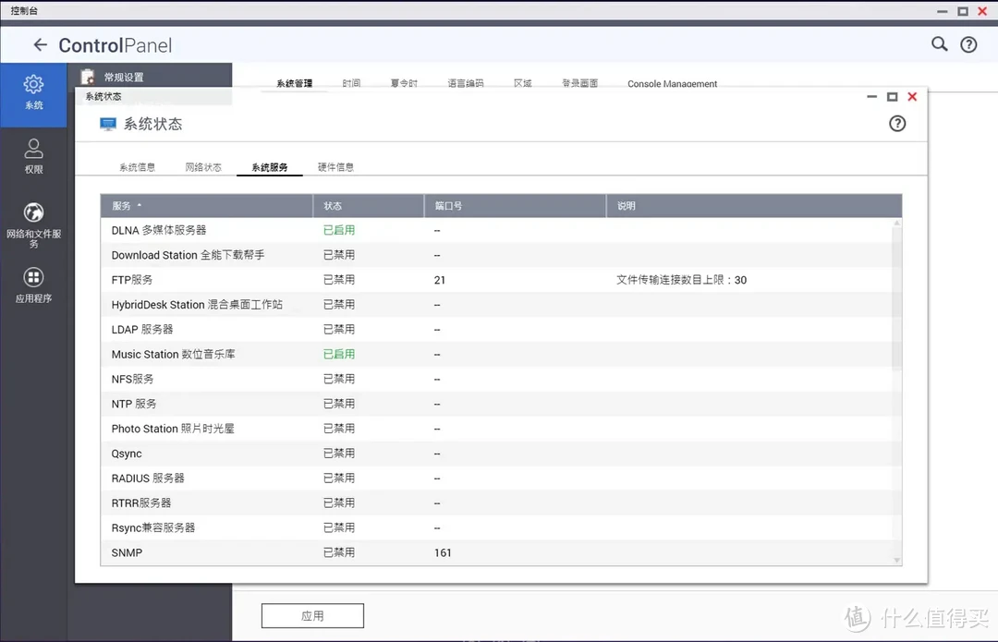Select the 时间 settings tab
Screen dimensions: 998x642
point(351,82)
